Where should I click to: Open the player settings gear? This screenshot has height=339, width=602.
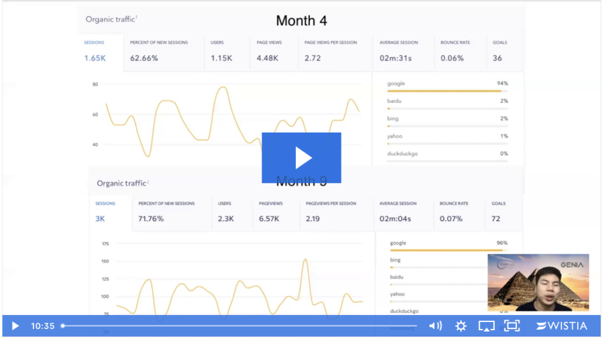point(461,326)
